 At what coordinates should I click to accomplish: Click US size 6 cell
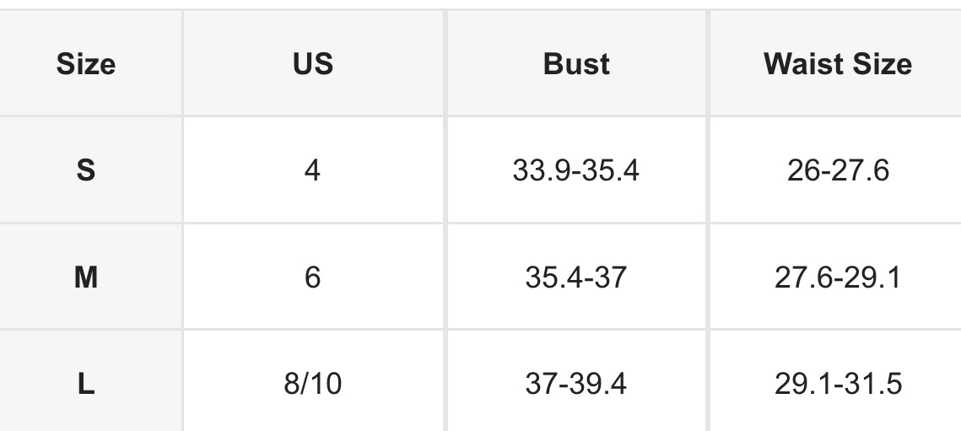[x=312, y=277]
